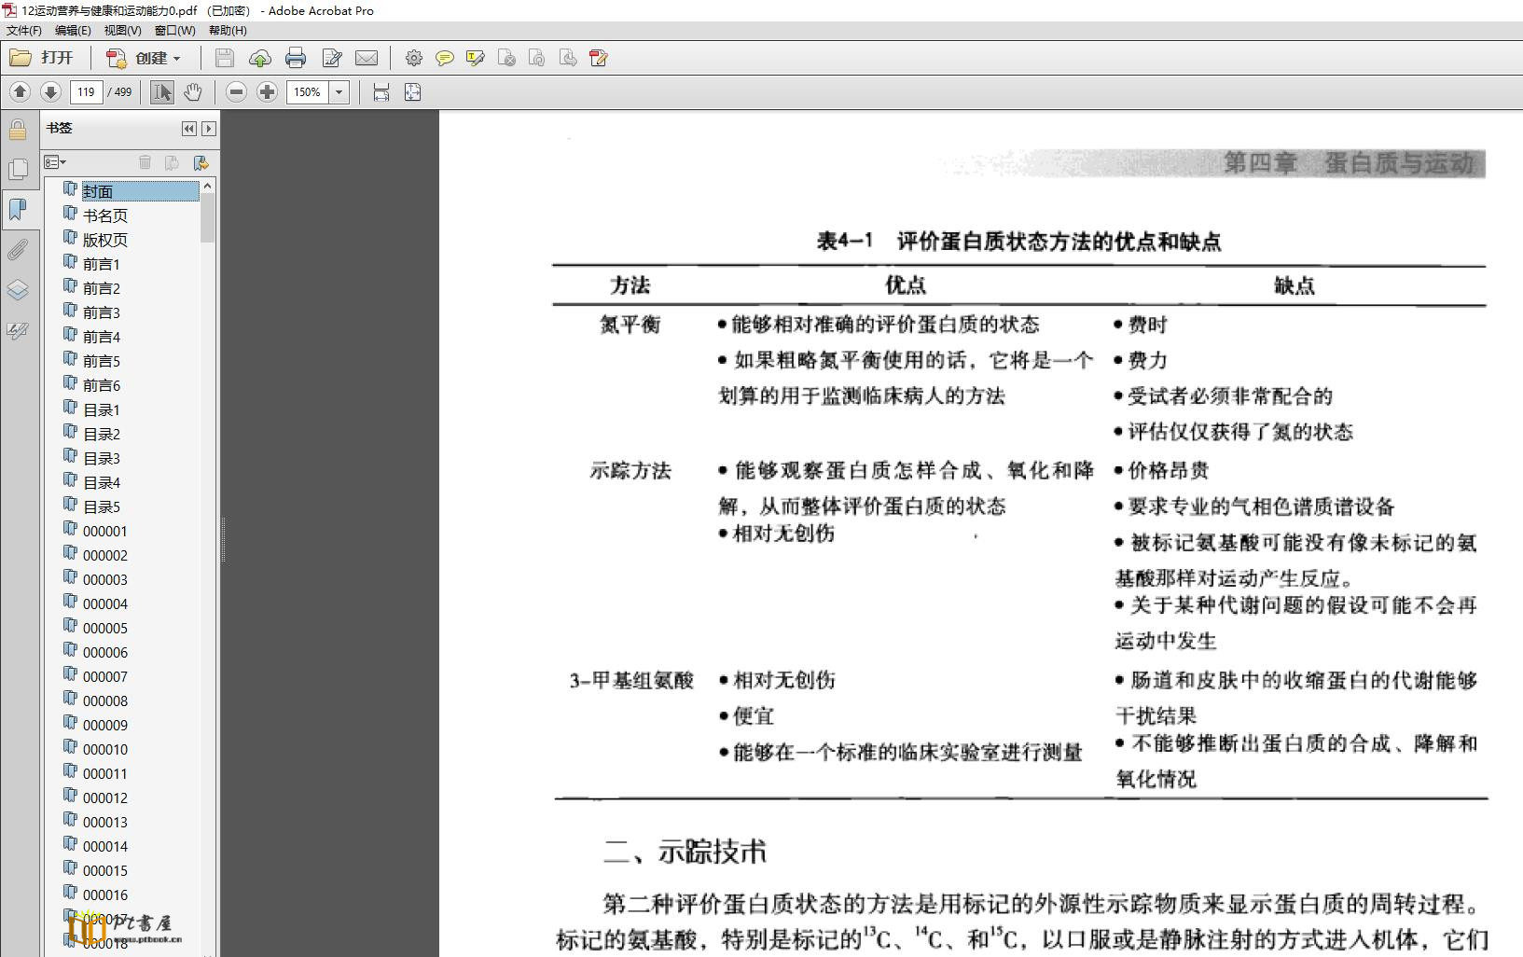1523x957 pixels.
Task: Toggle the bookmarks navigation panel
Action: coord(18,209)
